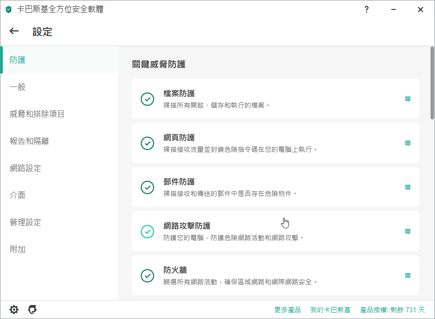Click the support agent icon in footer
The height and width of the screenshot is (319, 435).
pos(32,310)
